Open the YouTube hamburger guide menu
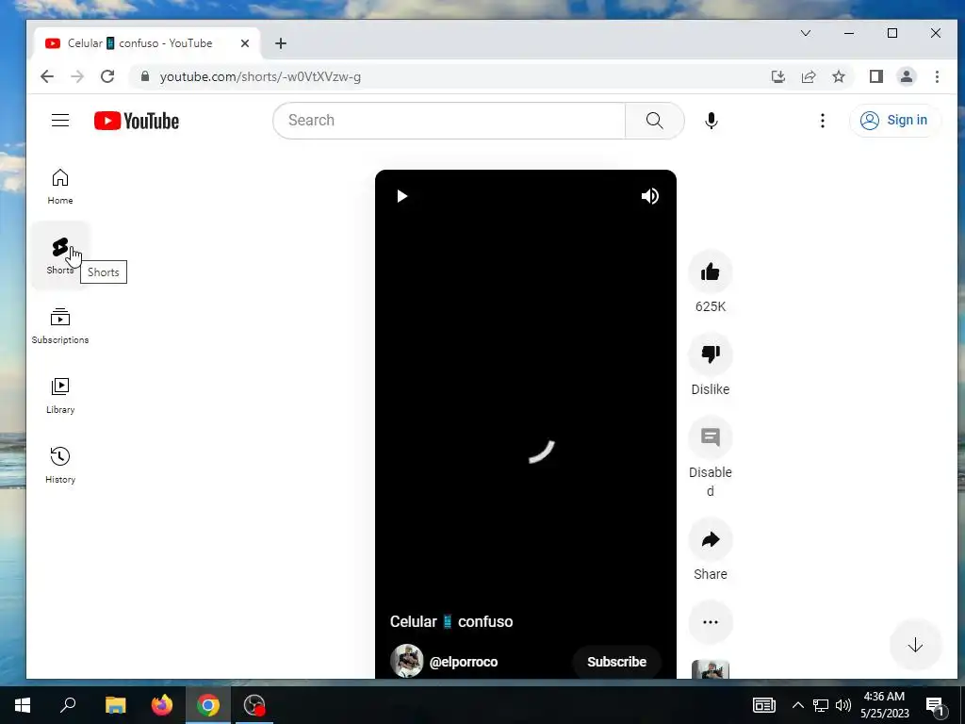 point(60,120)
